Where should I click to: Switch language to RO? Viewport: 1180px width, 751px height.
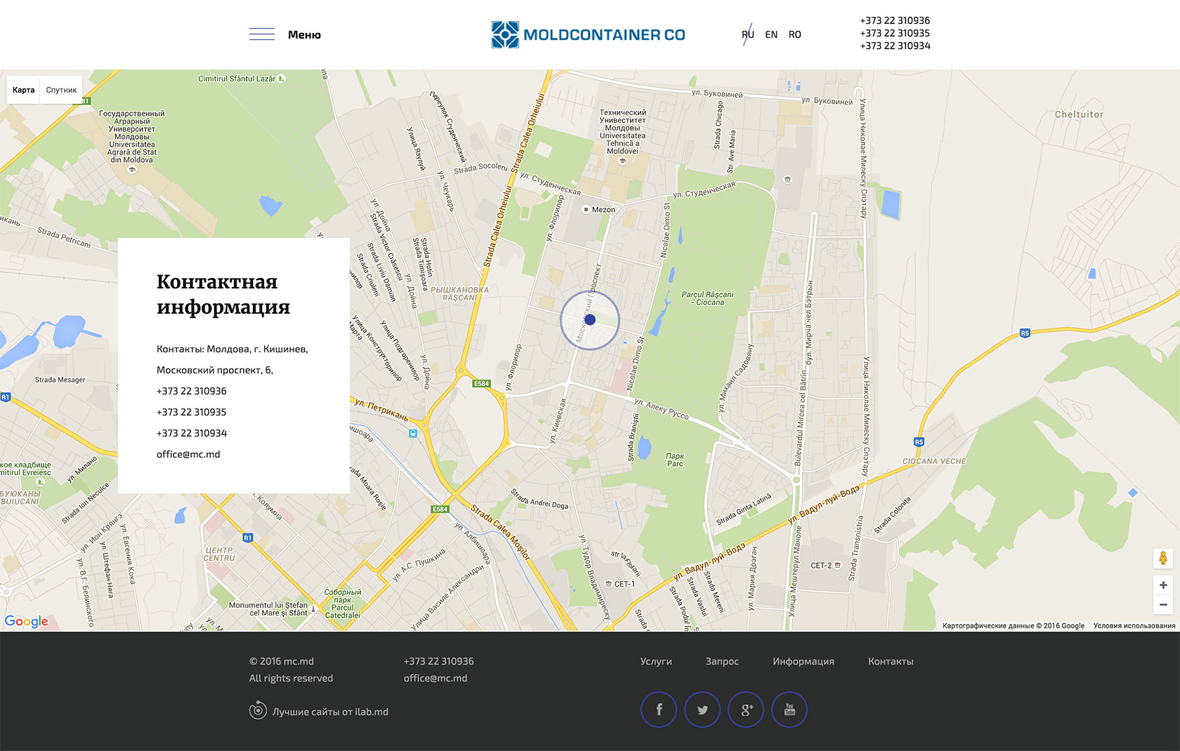point(794,34)
